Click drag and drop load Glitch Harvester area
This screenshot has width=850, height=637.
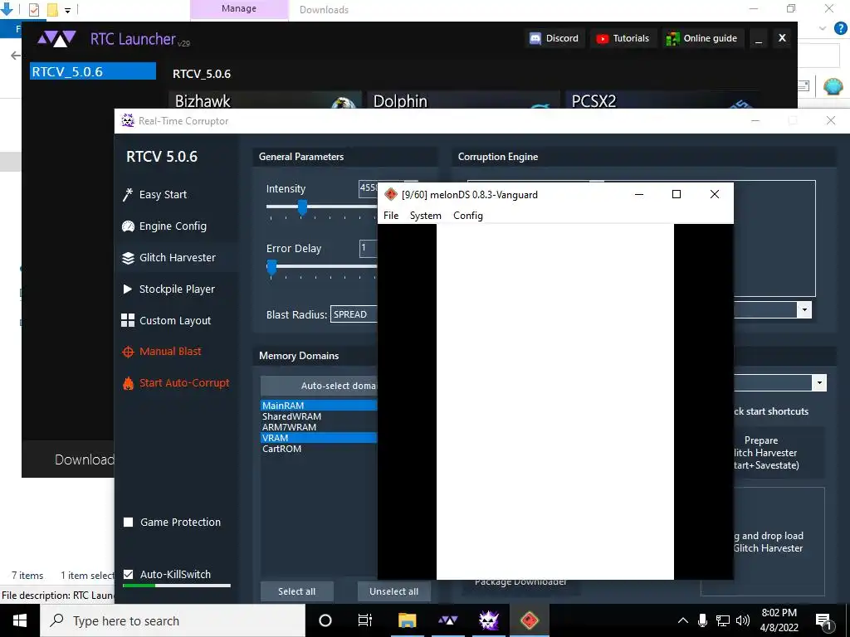click(x=779, y=541)
